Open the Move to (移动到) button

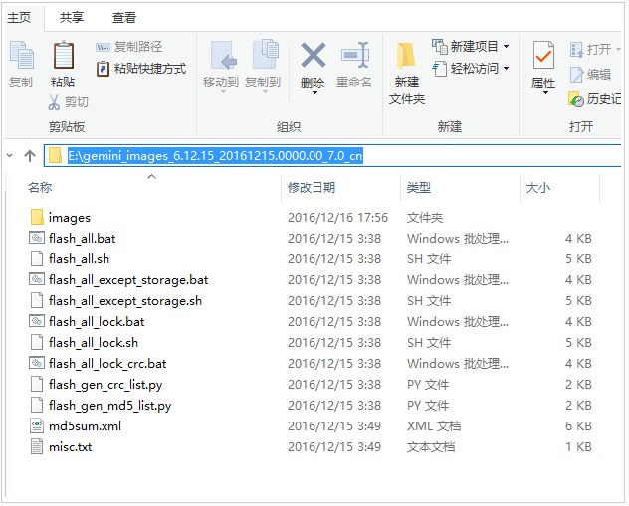221,66
